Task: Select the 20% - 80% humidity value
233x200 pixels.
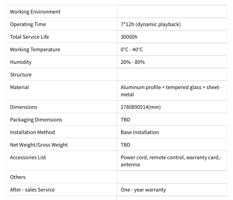Action: coord(133,62)
